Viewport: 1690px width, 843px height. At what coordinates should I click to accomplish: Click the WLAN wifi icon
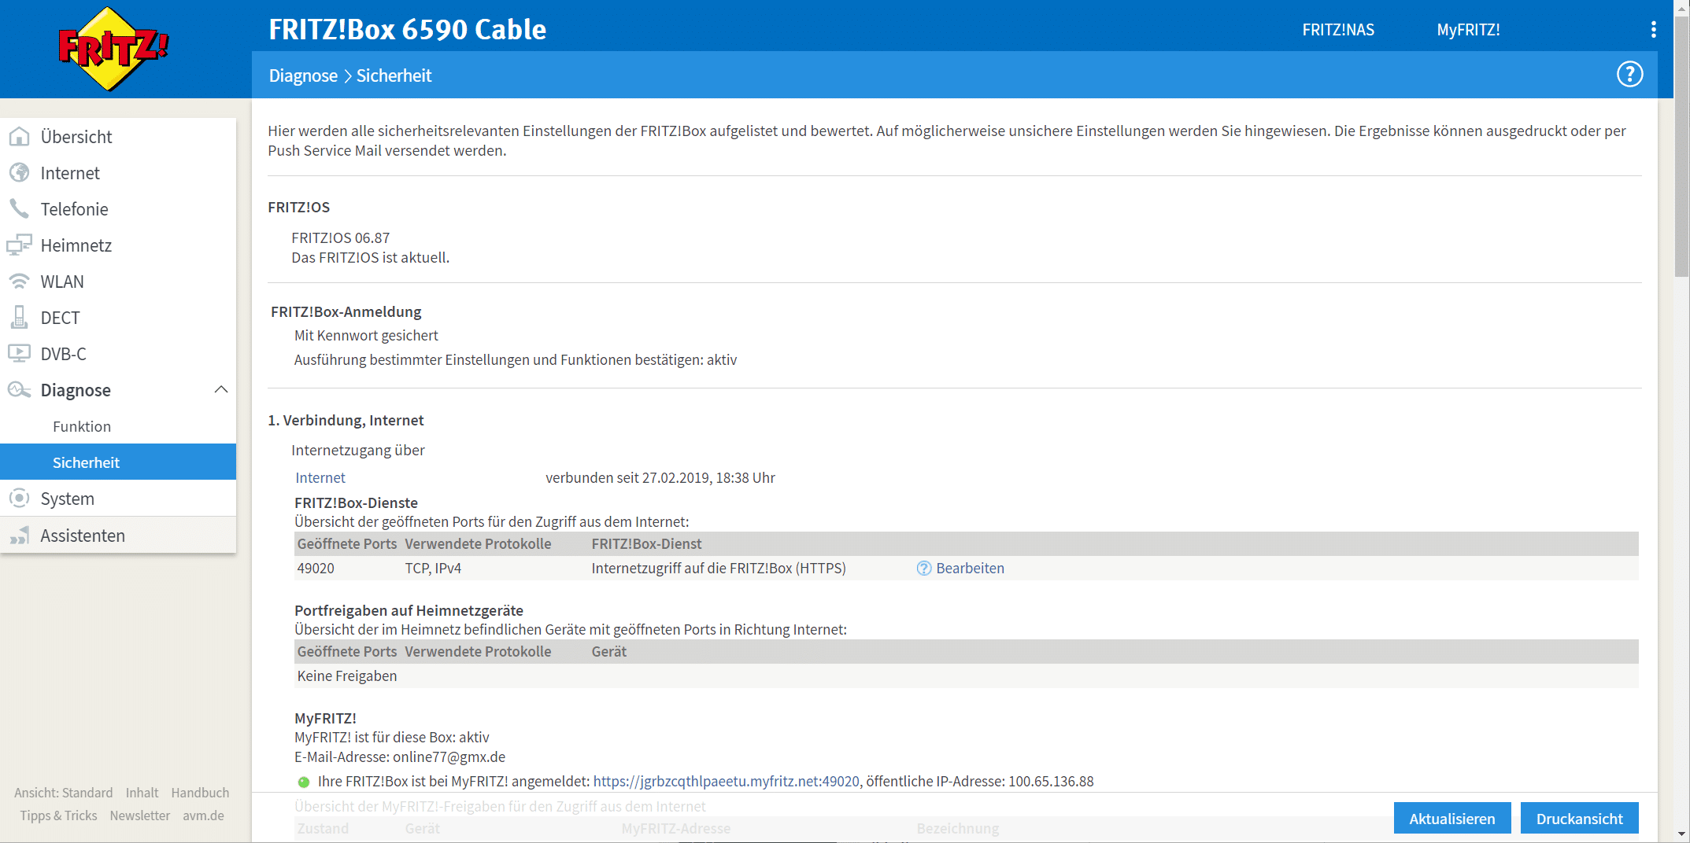(x=20, y=282)
